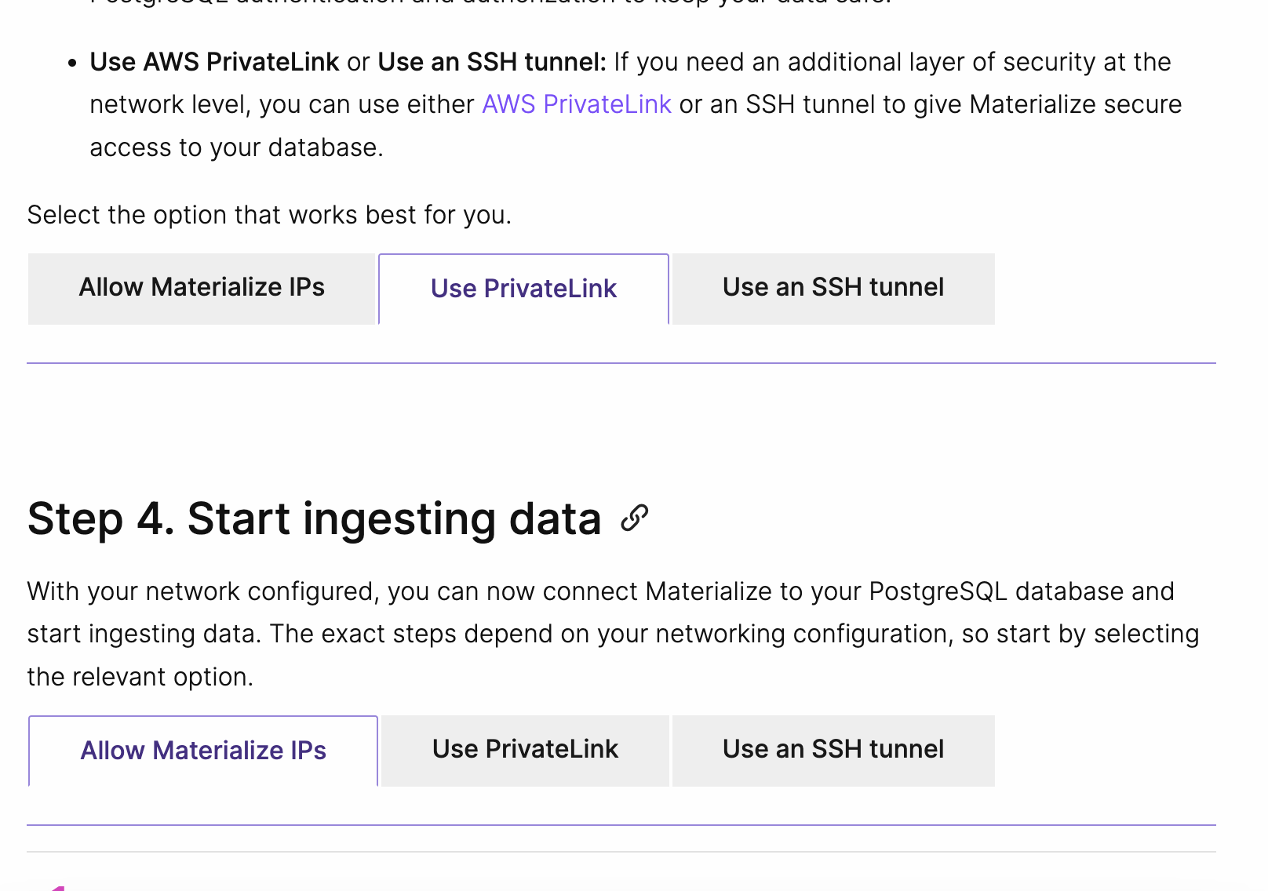Image resolution: width=1268 pixels, height=891 pixels.
Task: Click the pink logo fragment at page bottom
Action: [55, 888]
